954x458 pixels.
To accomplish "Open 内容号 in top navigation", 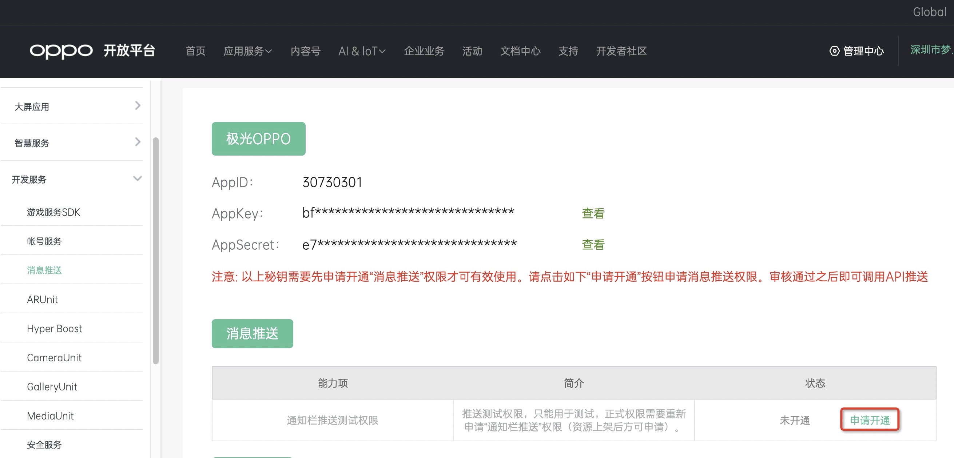I will tap(306, 51).
